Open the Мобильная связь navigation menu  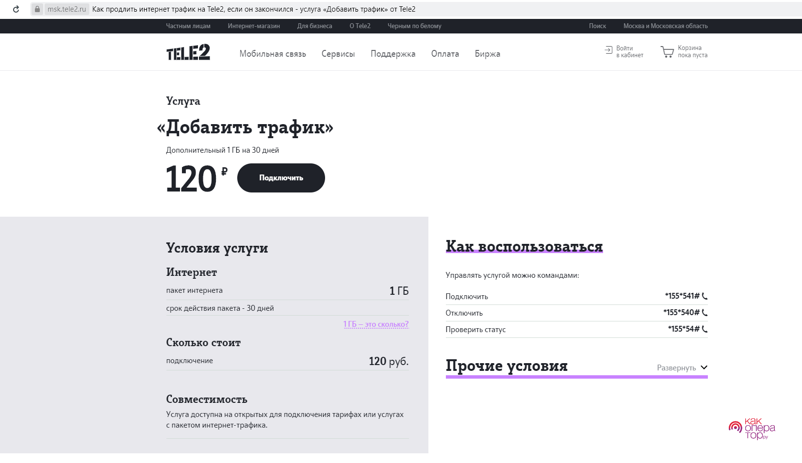pos(273,54)
